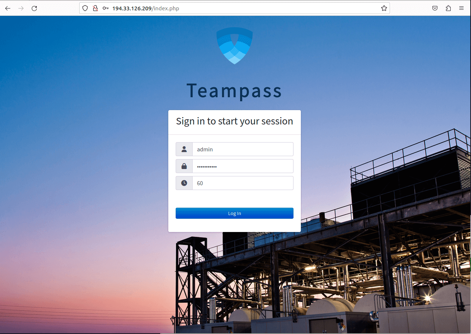
Task: Click the browser forward arrow
Action: pos(21,8)
